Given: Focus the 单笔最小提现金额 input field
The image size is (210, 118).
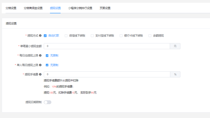Looking at the screenshot, I should (x=107, y=46).
